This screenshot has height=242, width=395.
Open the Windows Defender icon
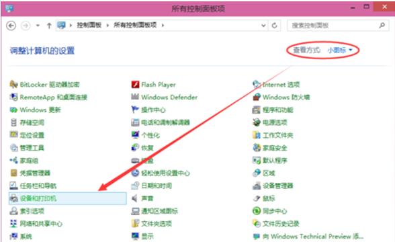pyautogui.click(x=135, y=97)
